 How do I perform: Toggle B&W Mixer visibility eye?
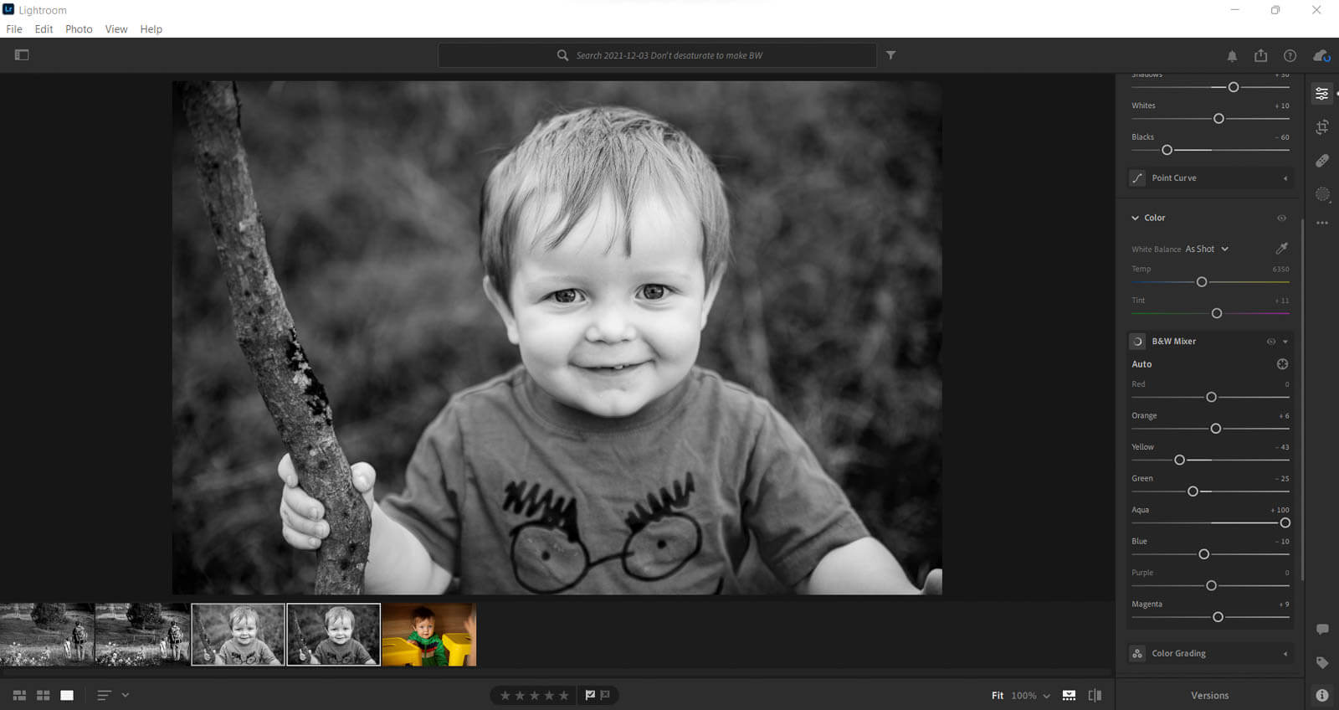point(1270,342)
